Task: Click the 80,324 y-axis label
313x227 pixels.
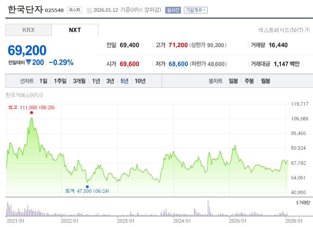Action: point(298,148)
